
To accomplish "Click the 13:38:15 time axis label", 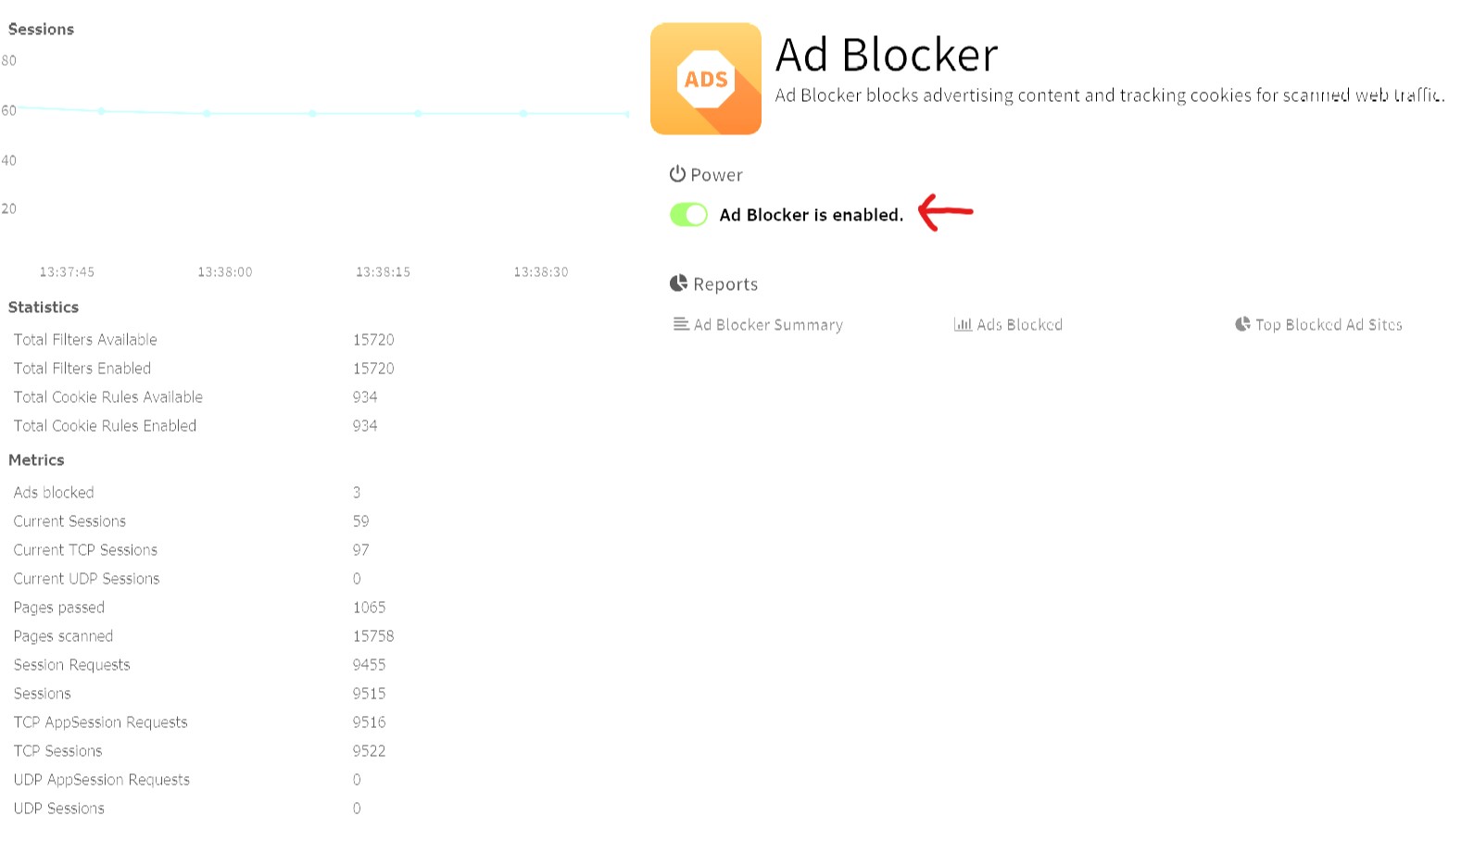I will tap(383, 272).
